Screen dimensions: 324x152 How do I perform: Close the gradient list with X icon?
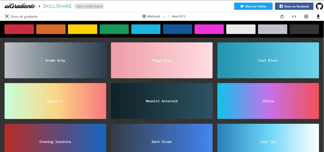tap(7, 16)
